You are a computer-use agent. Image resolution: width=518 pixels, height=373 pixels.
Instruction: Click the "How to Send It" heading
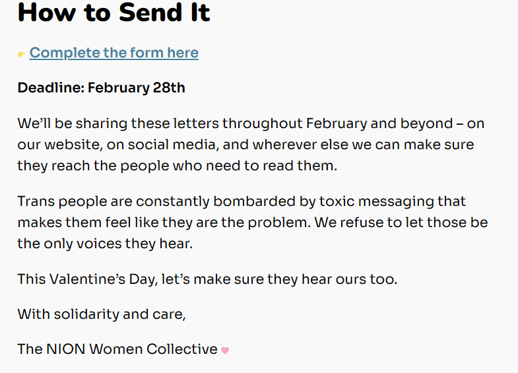coord(113,13)
